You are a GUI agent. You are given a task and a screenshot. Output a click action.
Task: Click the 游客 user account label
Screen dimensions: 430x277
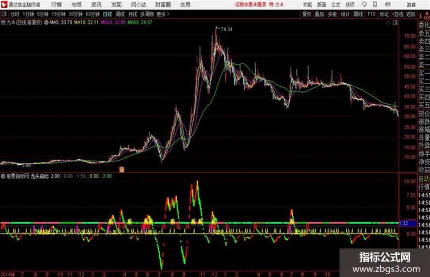(x=411, y=5)
